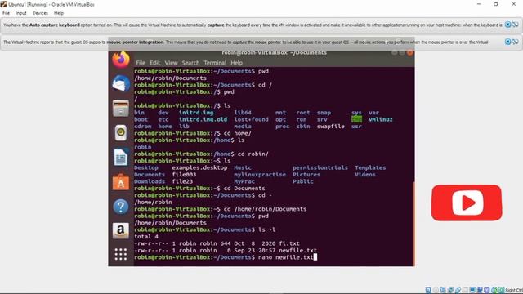Screen dimensions: 523x294
Task: Click the terminal window scrollbar
Action: (413, 223)
